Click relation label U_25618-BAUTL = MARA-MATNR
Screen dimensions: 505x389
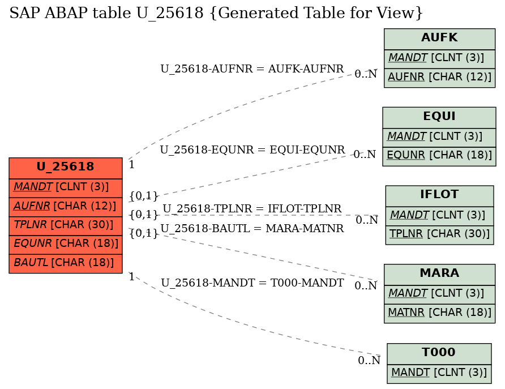tap(252, 228)
